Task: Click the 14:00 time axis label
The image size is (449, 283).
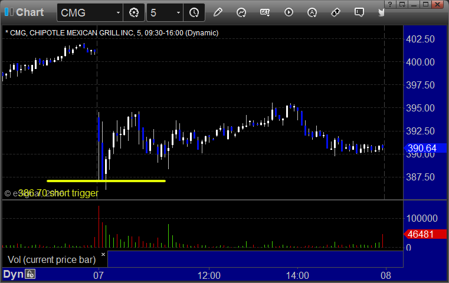Action: (297, 275)
